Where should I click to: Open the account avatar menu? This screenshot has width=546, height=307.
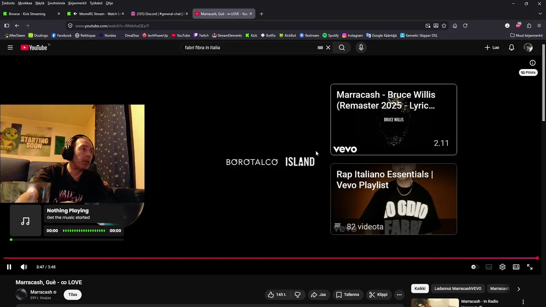click(528, 47)
